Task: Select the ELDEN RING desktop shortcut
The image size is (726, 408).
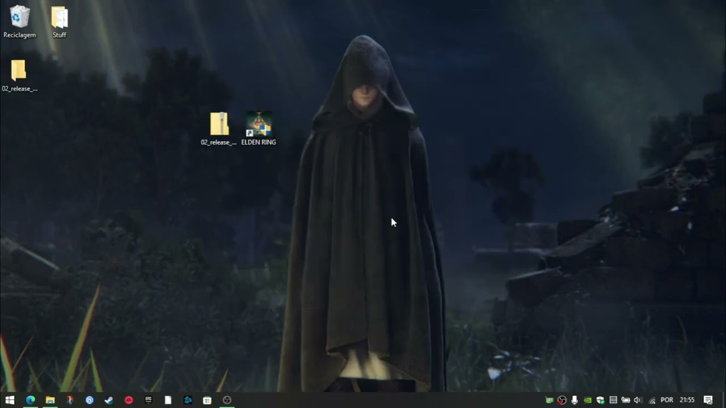Action: click(259, 129)
